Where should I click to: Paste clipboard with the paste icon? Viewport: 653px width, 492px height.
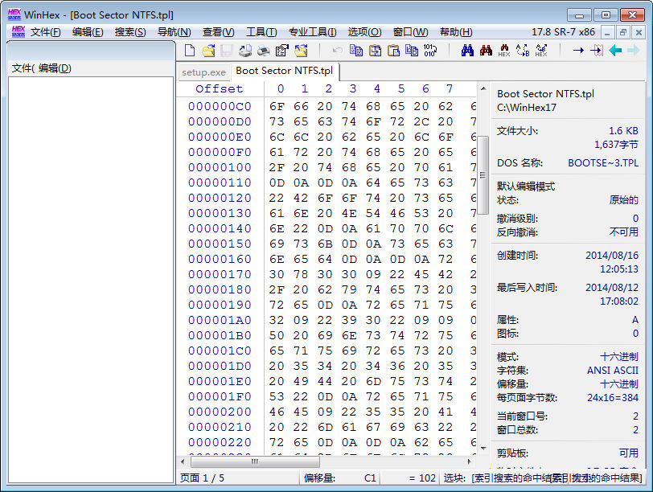point(393,51)
